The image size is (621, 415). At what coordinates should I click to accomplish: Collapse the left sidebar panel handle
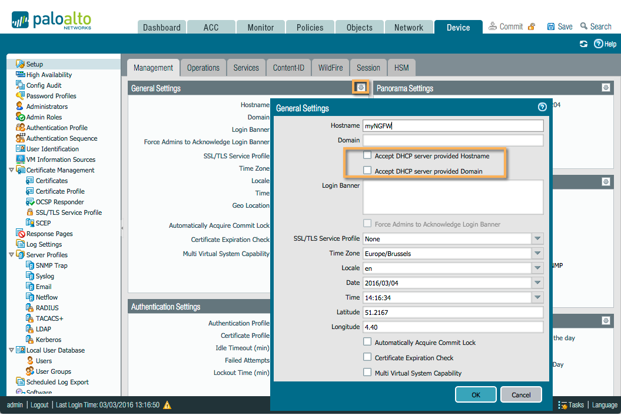pyautogui.click(x=122, y=228)
